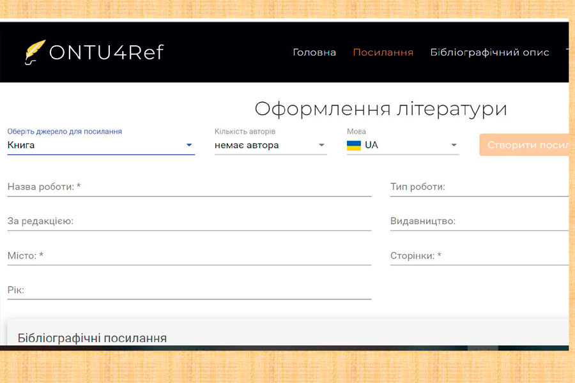Open the Мова language dropdown

pos(402,145)
